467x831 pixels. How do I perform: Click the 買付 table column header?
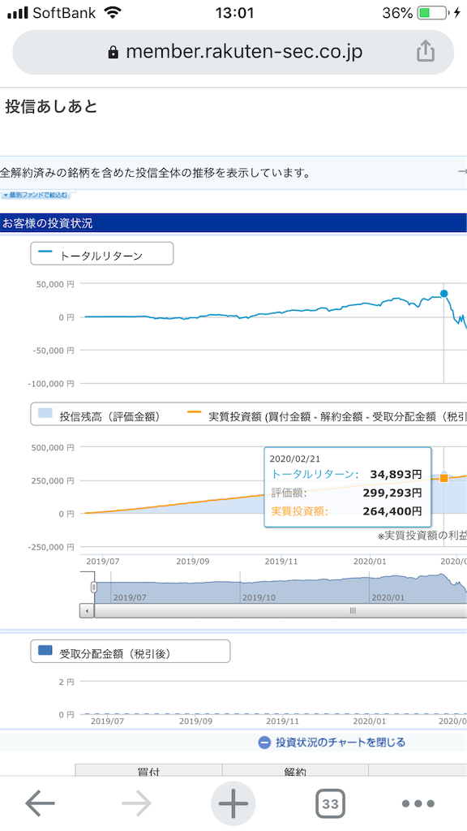click(x=149, y=771)
